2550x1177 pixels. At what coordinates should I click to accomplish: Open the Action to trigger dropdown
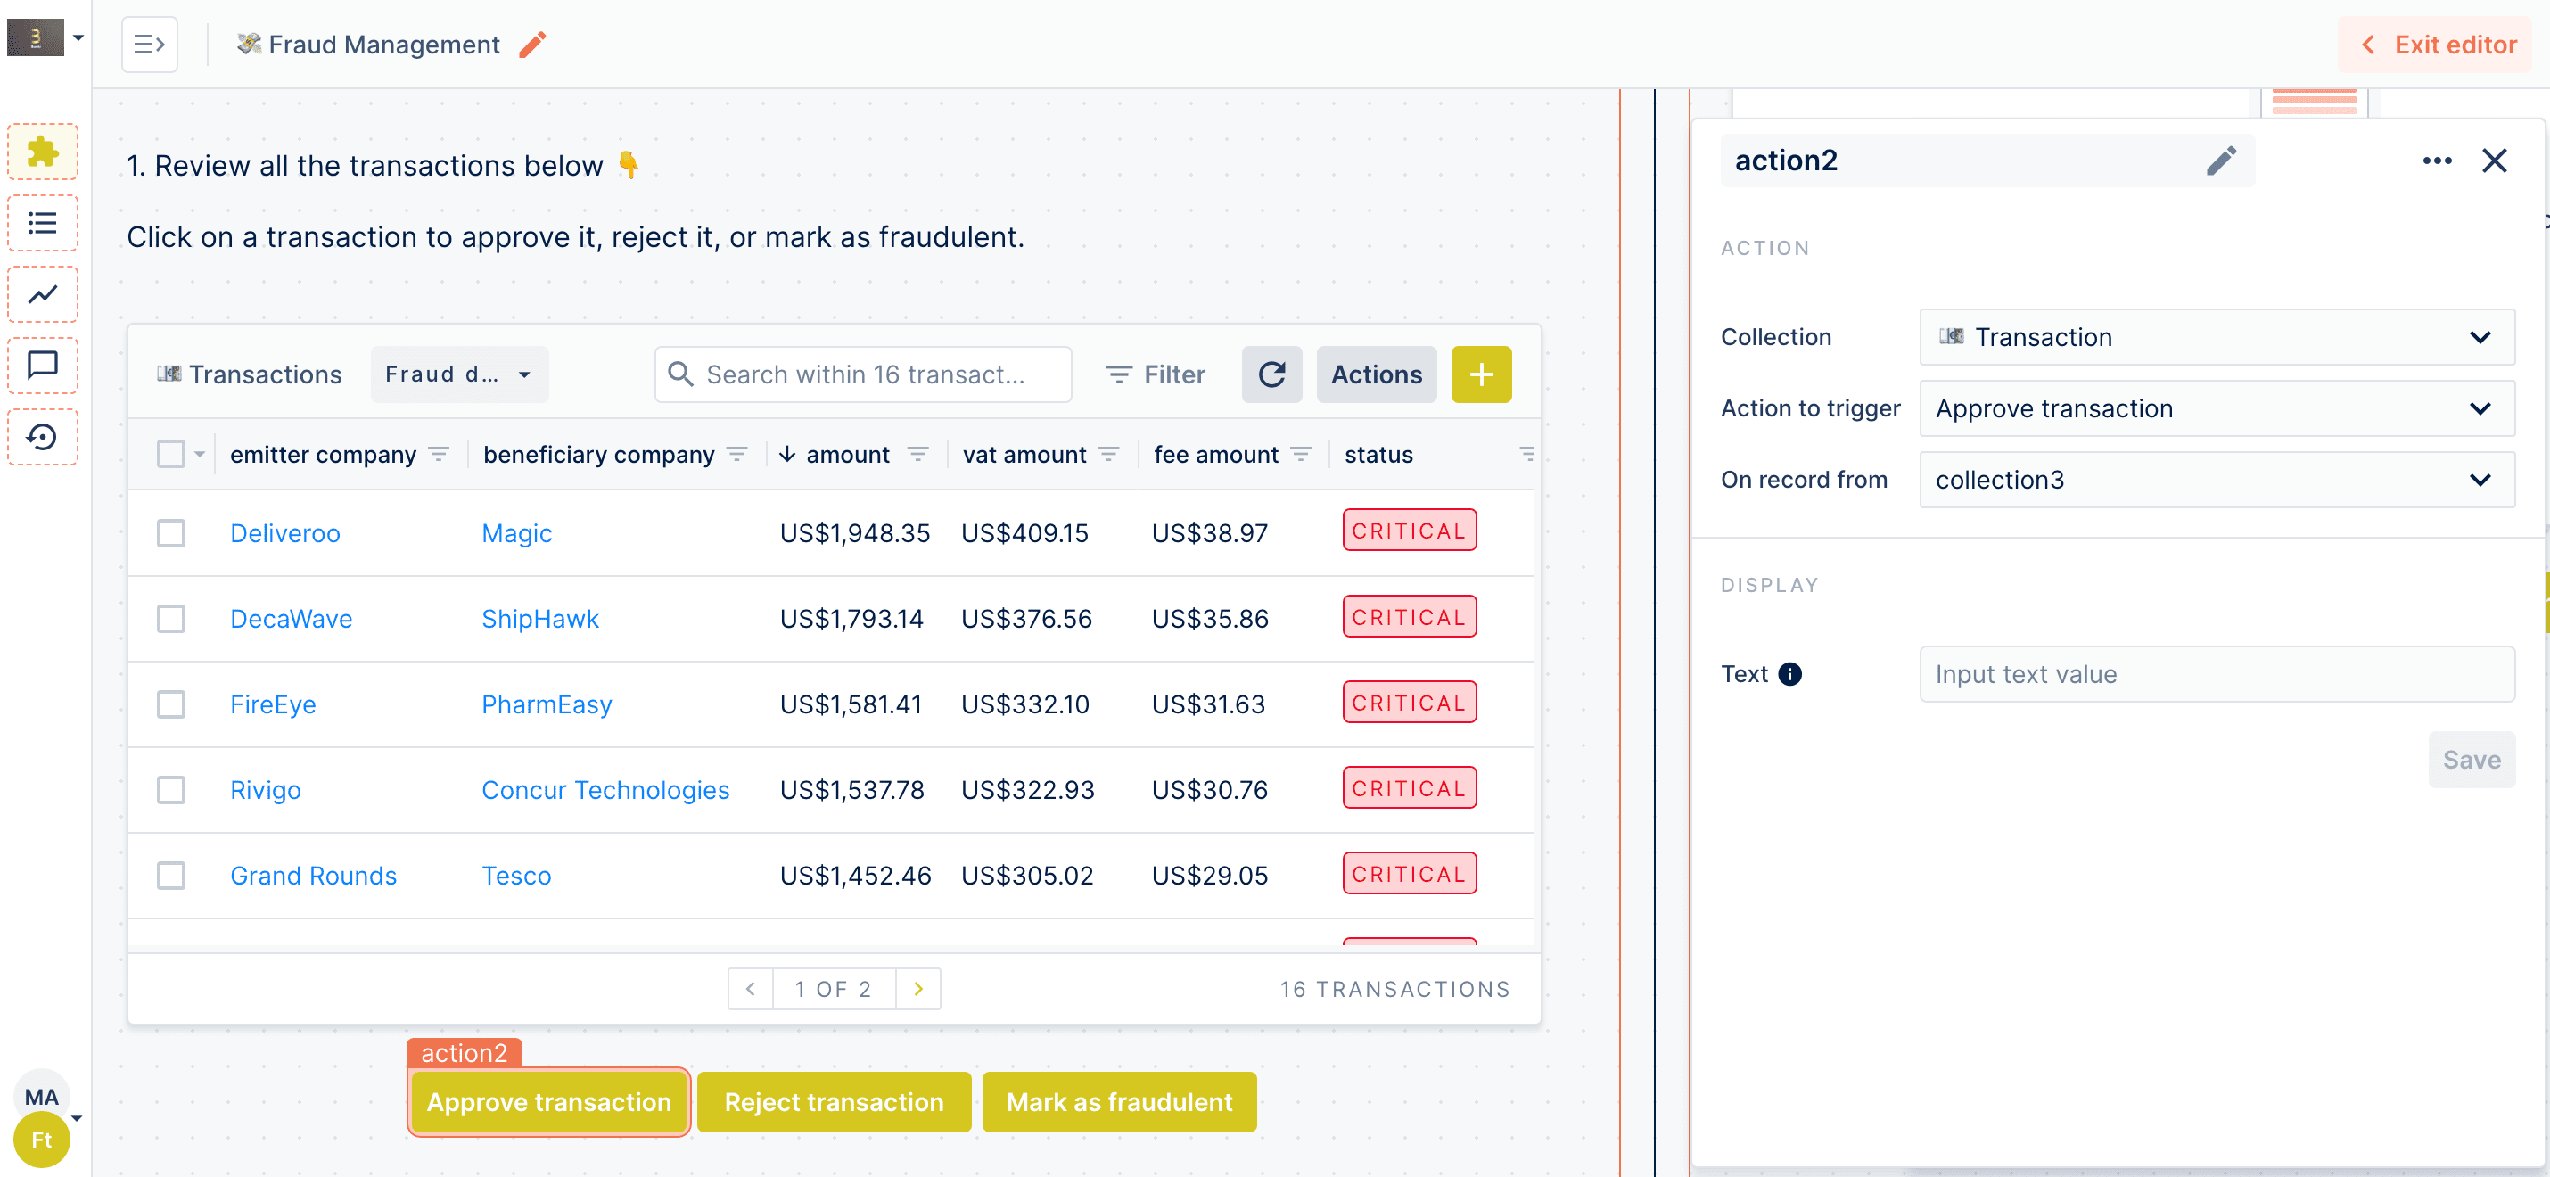click(2216, 409)
